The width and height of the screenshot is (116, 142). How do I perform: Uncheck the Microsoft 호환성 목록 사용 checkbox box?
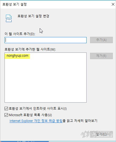(6, 115)
